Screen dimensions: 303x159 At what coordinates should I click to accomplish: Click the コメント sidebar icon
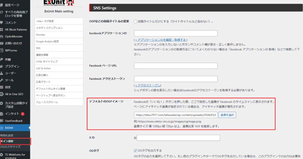pos(1,22)
